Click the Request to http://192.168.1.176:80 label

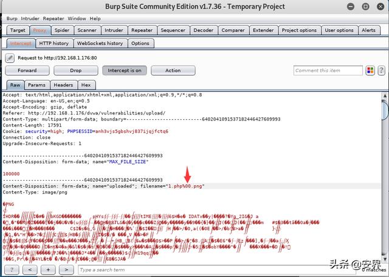(x=57, y=58)
